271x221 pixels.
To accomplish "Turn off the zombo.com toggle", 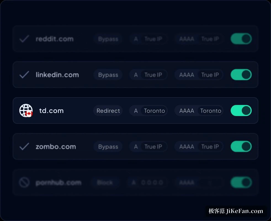I will (241, 146).
